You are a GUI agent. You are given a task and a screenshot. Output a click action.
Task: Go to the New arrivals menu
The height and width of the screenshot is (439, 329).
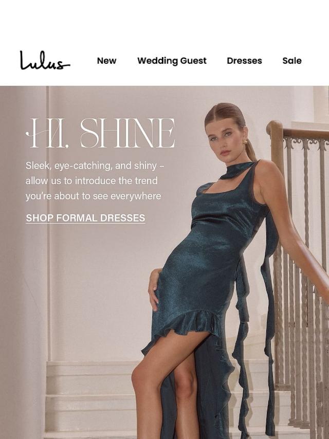point(107,61)
